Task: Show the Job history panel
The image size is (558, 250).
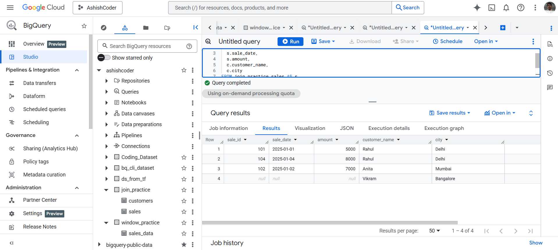Action: pos(536,243)
